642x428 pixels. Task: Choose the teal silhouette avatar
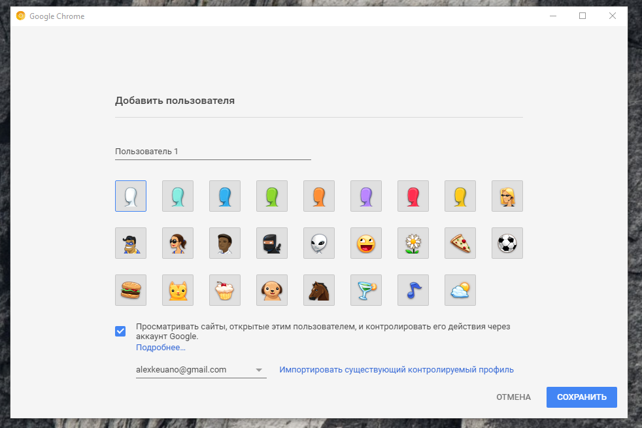178,196
